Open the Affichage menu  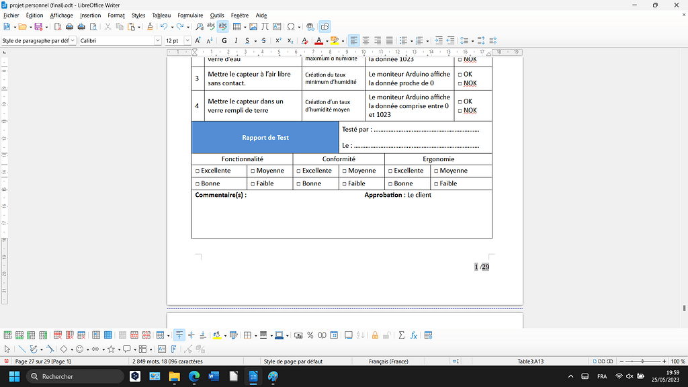(61, 15)
